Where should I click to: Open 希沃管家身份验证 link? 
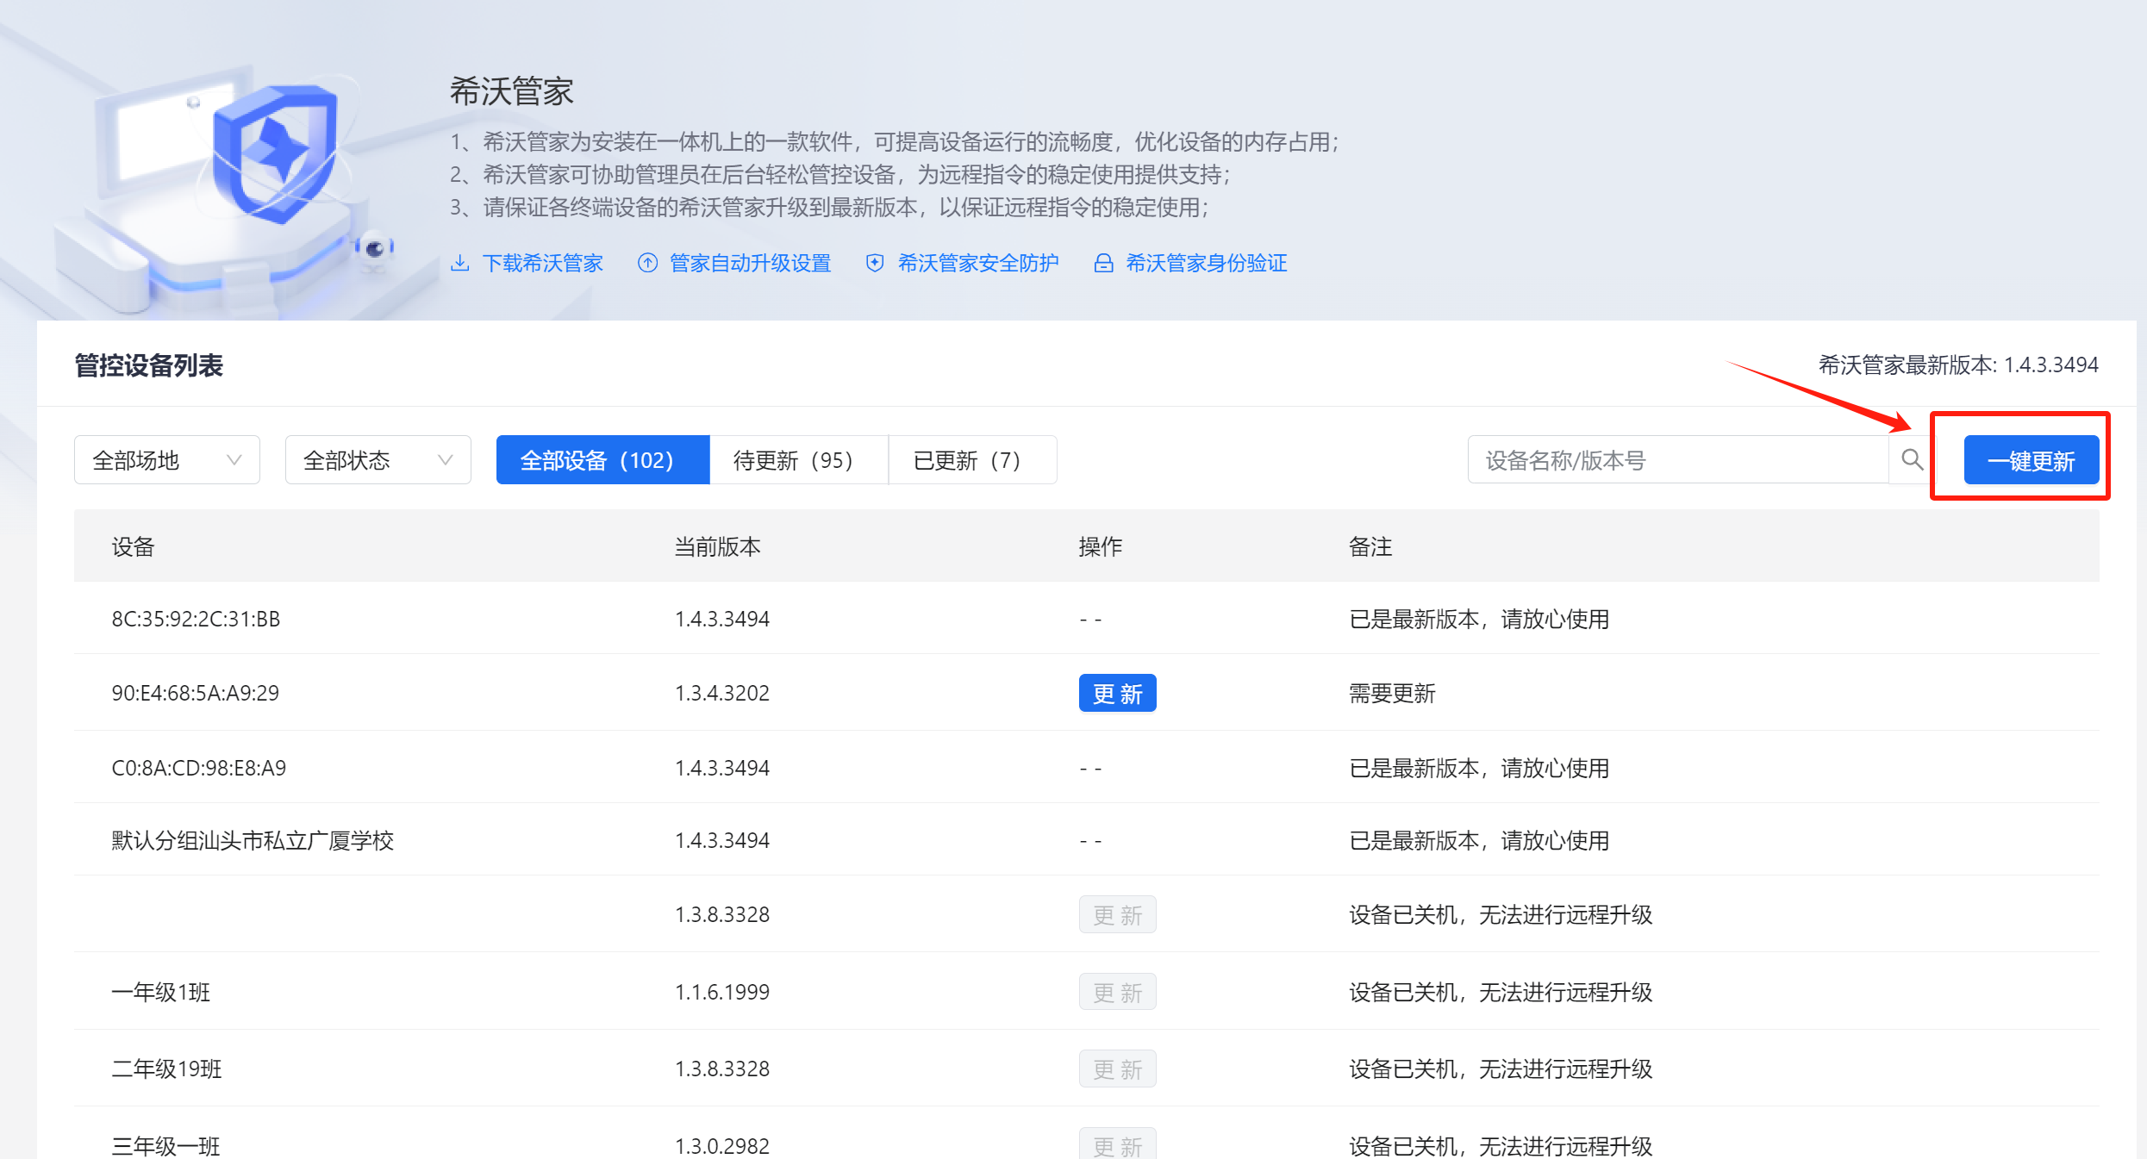click(x=1206, y=263)
